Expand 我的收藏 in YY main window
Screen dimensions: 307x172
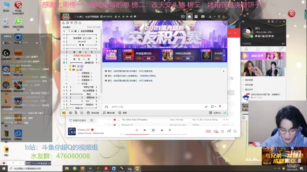(x=248, y=85)
